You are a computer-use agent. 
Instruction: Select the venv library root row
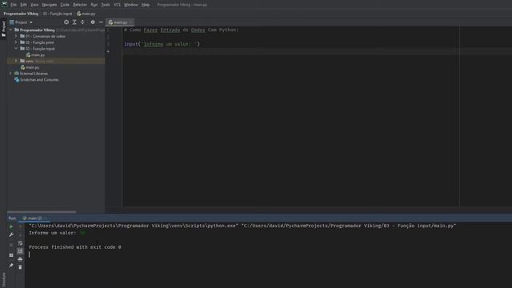click(x=56, y=61)
